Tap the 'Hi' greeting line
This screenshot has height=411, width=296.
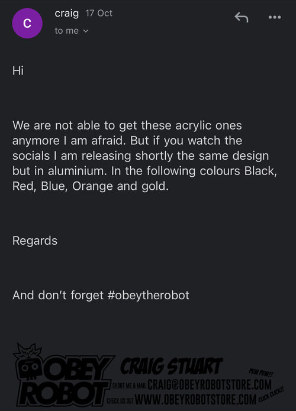point(18,71)
